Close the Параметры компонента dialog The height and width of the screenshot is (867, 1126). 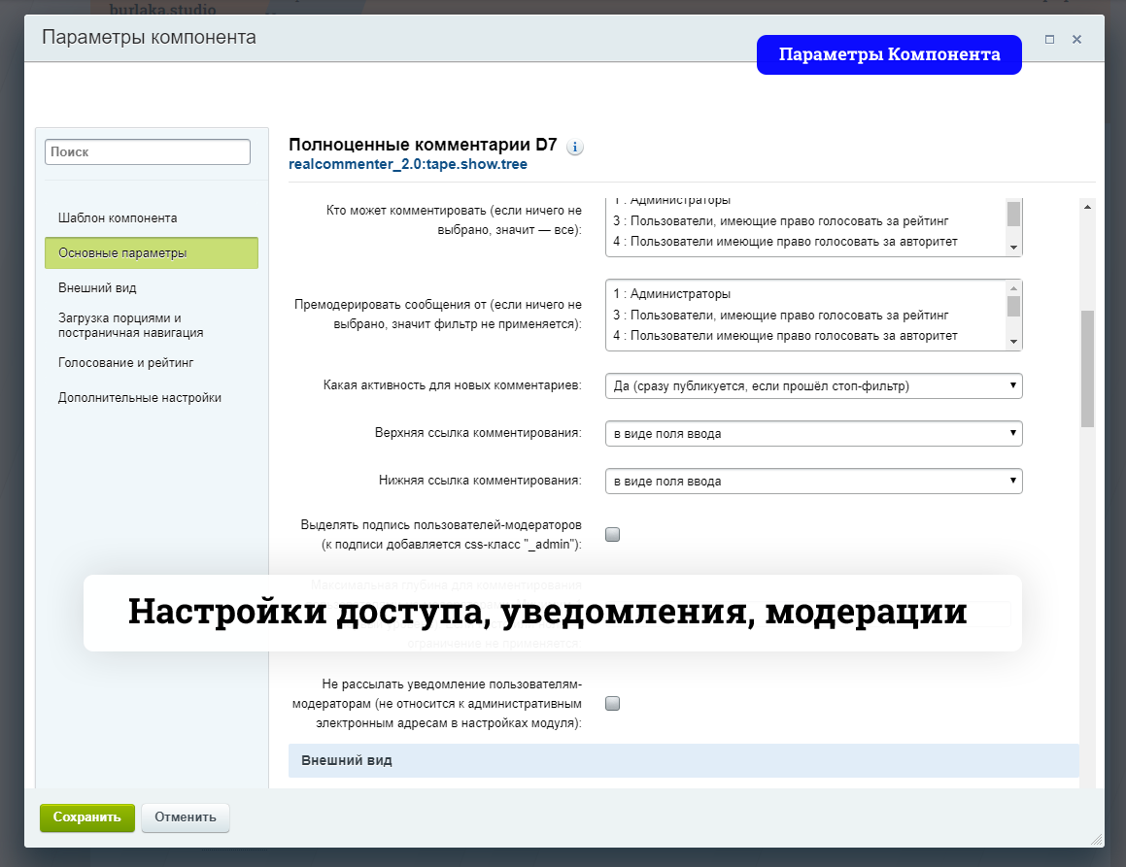pyautogui.click(x=1076, y=40)
